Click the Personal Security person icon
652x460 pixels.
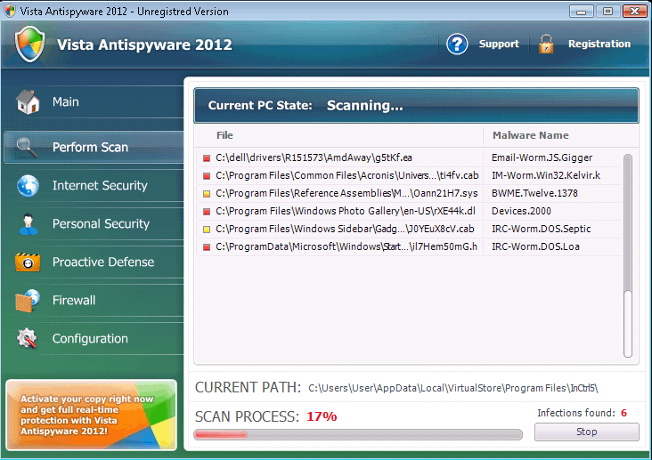click(28, 223)
